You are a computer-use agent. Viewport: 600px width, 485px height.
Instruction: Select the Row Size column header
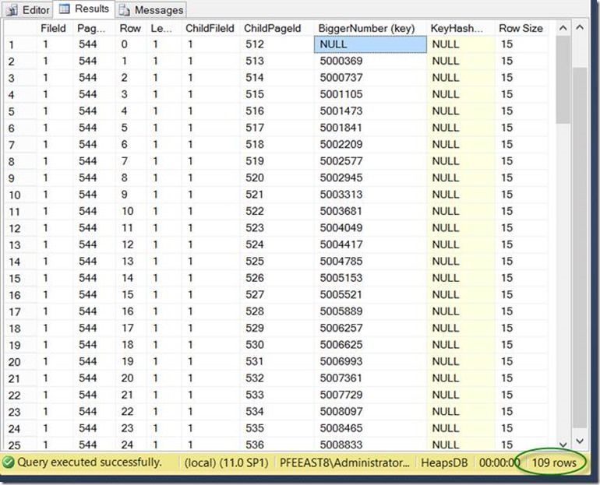coord(521,28)
